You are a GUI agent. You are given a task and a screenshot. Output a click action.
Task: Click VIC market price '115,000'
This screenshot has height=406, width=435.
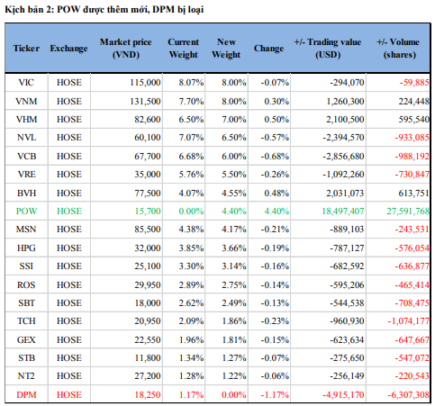(x=145, y=83)
